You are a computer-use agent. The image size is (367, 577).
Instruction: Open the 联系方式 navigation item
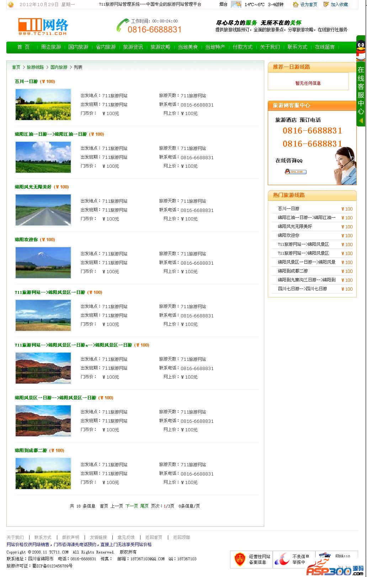[x=297, y=47]
